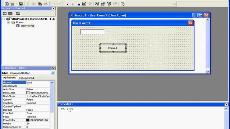Collapse the Forms folder node
230x129 pixels.
8,22
